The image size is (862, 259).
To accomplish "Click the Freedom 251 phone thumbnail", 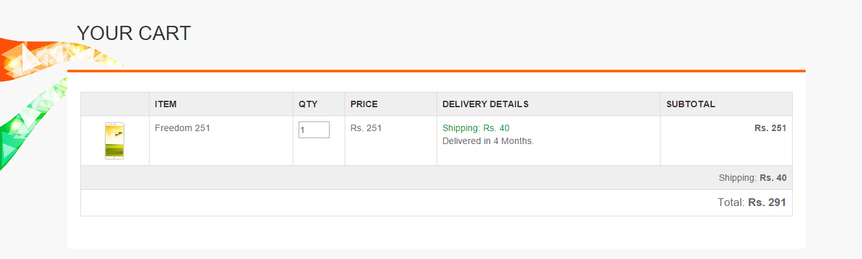I will (x=115, y=141).
